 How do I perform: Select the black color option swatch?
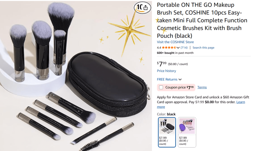click(167, 132)
